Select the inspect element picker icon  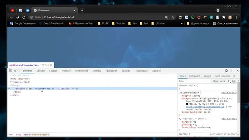[11, 71]
